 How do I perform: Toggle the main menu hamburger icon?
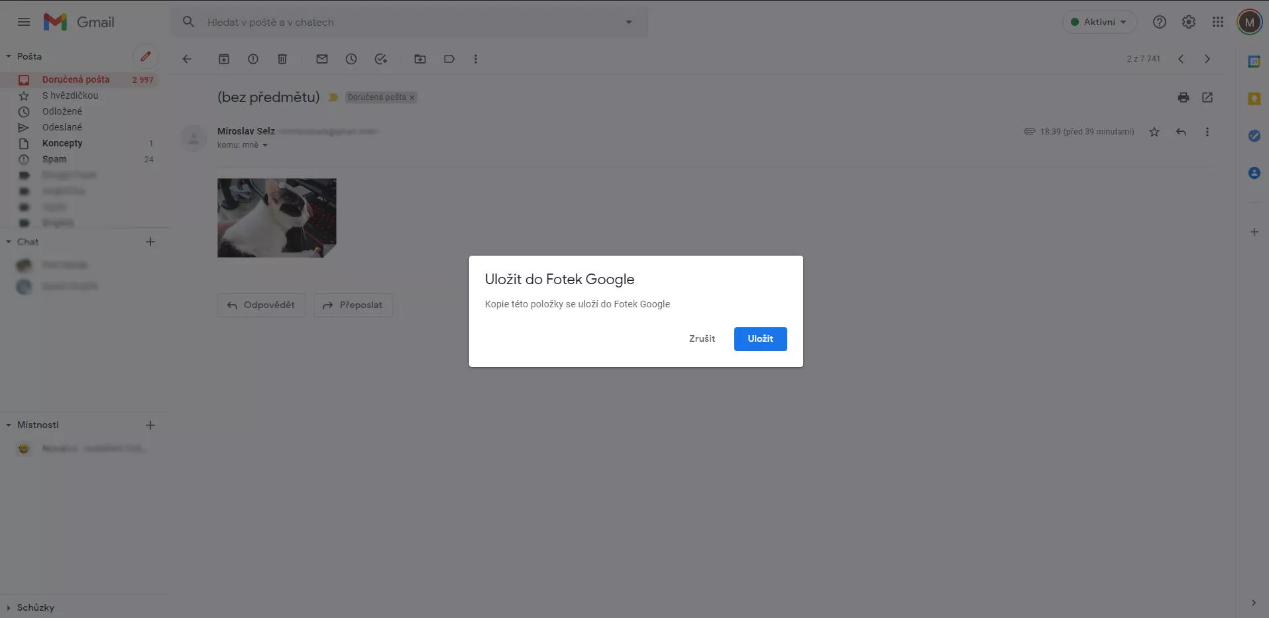(x=24, y=22)
